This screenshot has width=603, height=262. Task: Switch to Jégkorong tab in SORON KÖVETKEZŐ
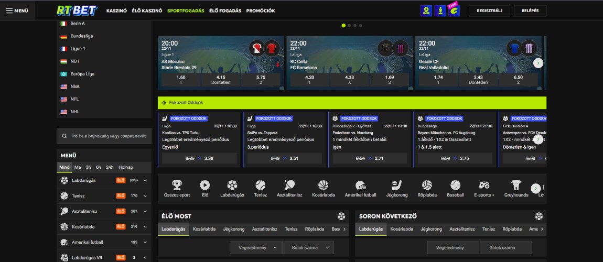(431, 229)
